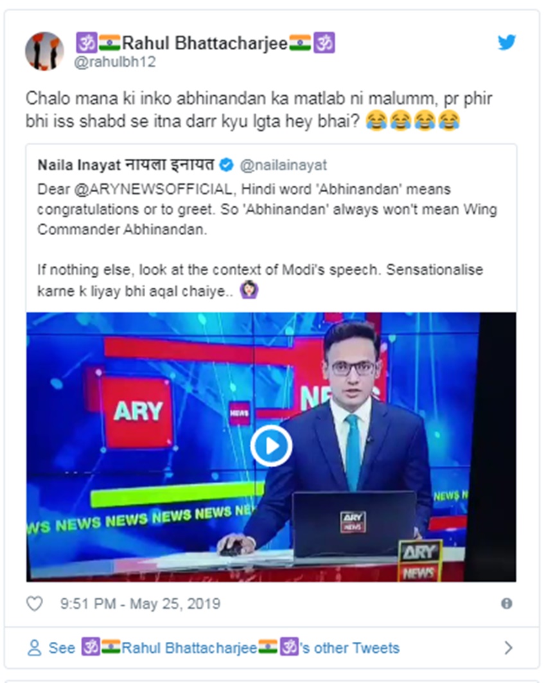This screenshot has height=683, width=546.
Task: Click the ARY News logo badge in the video
Action: [420, 561]
